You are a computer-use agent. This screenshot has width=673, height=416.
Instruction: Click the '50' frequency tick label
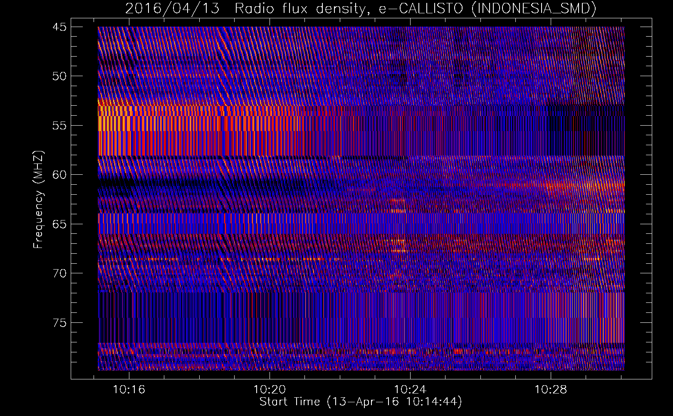click(59, 76)
